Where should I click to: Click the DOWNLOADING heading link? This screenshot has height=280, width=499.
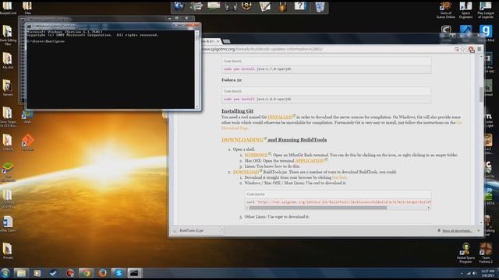242,140
